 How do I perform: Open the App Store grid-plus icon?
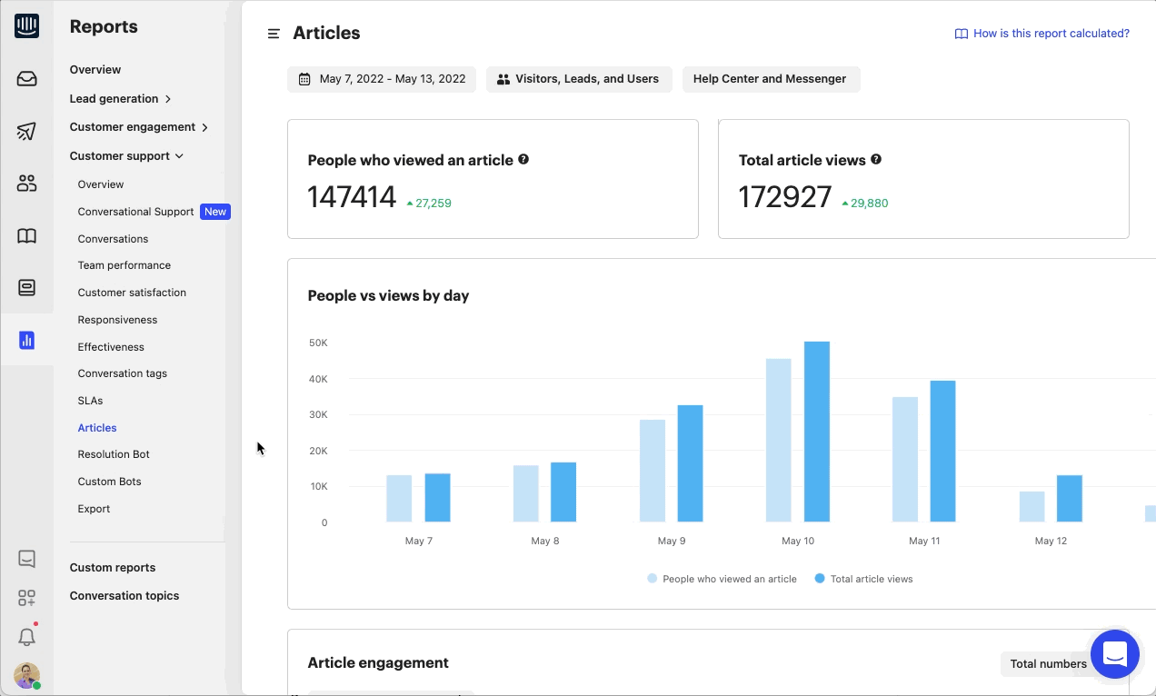click(26, 598)
